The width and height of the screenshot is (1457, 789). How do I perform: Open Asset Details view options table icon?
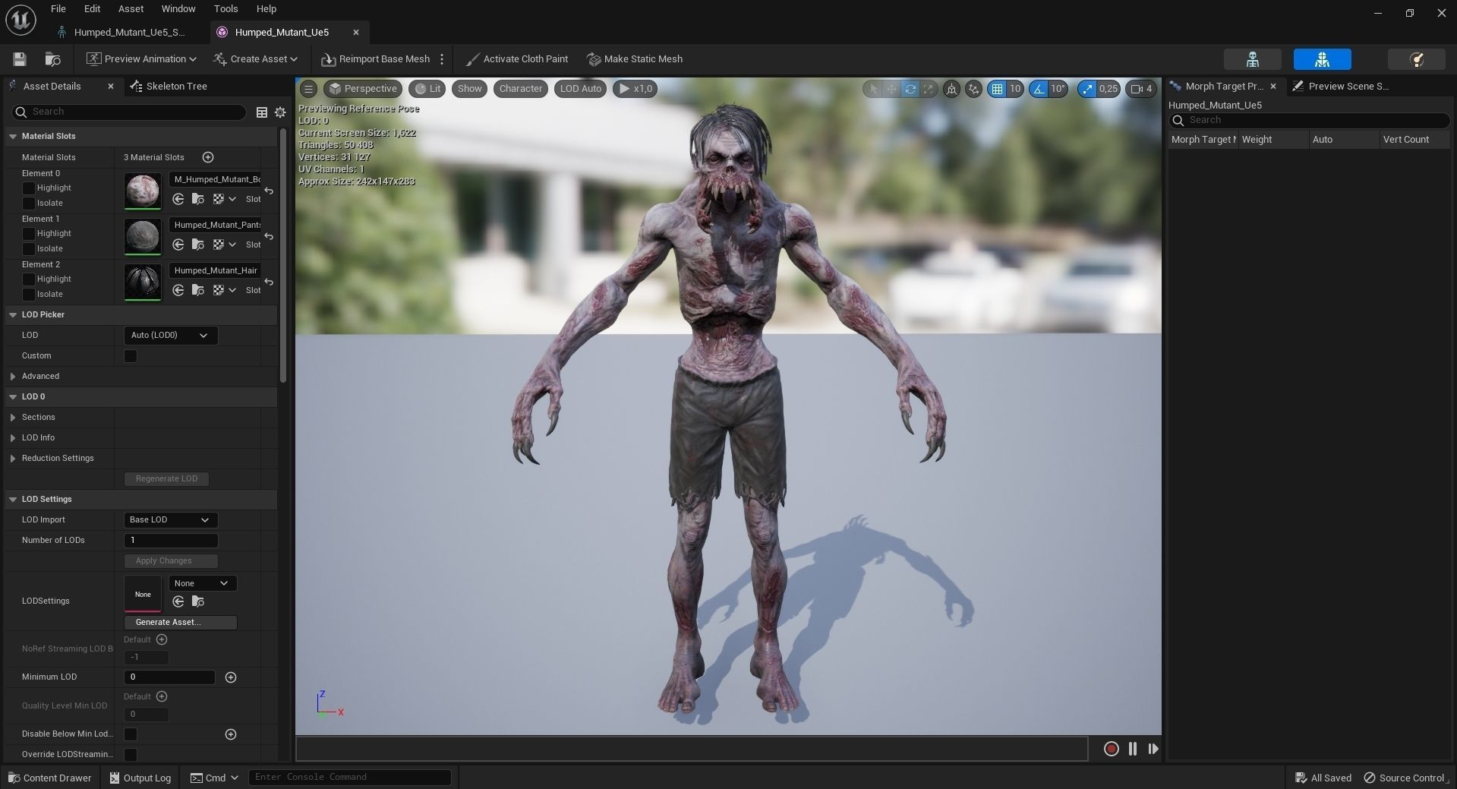coord(262,112)
